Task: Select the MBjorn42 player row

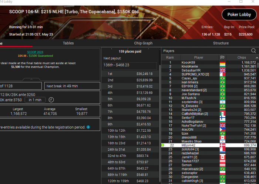Action: (209, 145)
